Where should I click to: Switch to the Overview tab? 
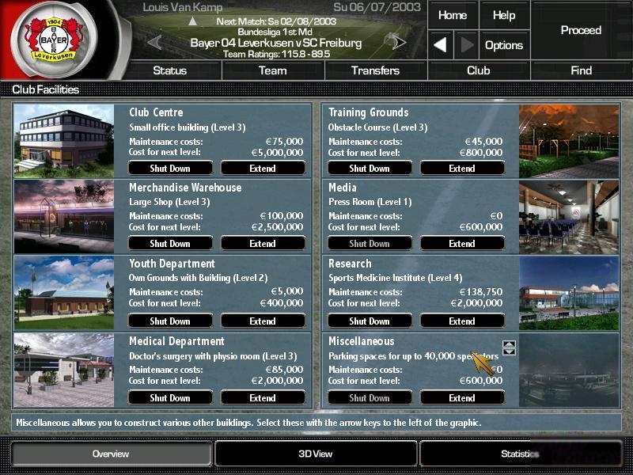pyautogui.click(x=111, y=454)
